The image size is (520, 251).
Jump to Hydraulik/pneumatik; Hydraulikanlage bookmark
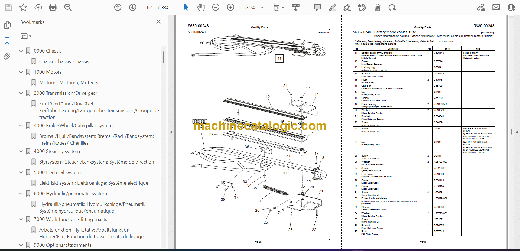tap(93, 207)
